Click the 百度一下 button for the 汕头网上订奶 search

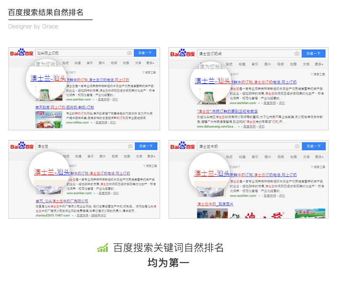tap(145, 53)
